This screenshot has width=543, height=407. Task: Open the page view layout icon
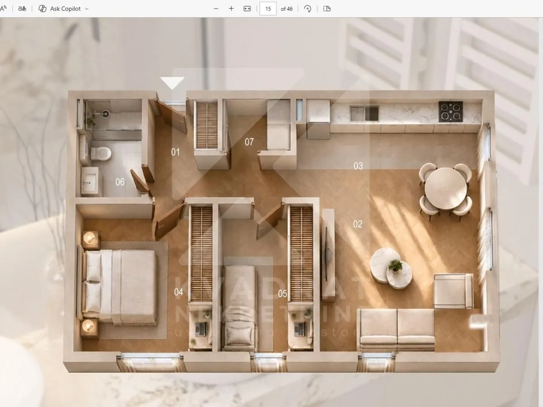click(327, 9)
